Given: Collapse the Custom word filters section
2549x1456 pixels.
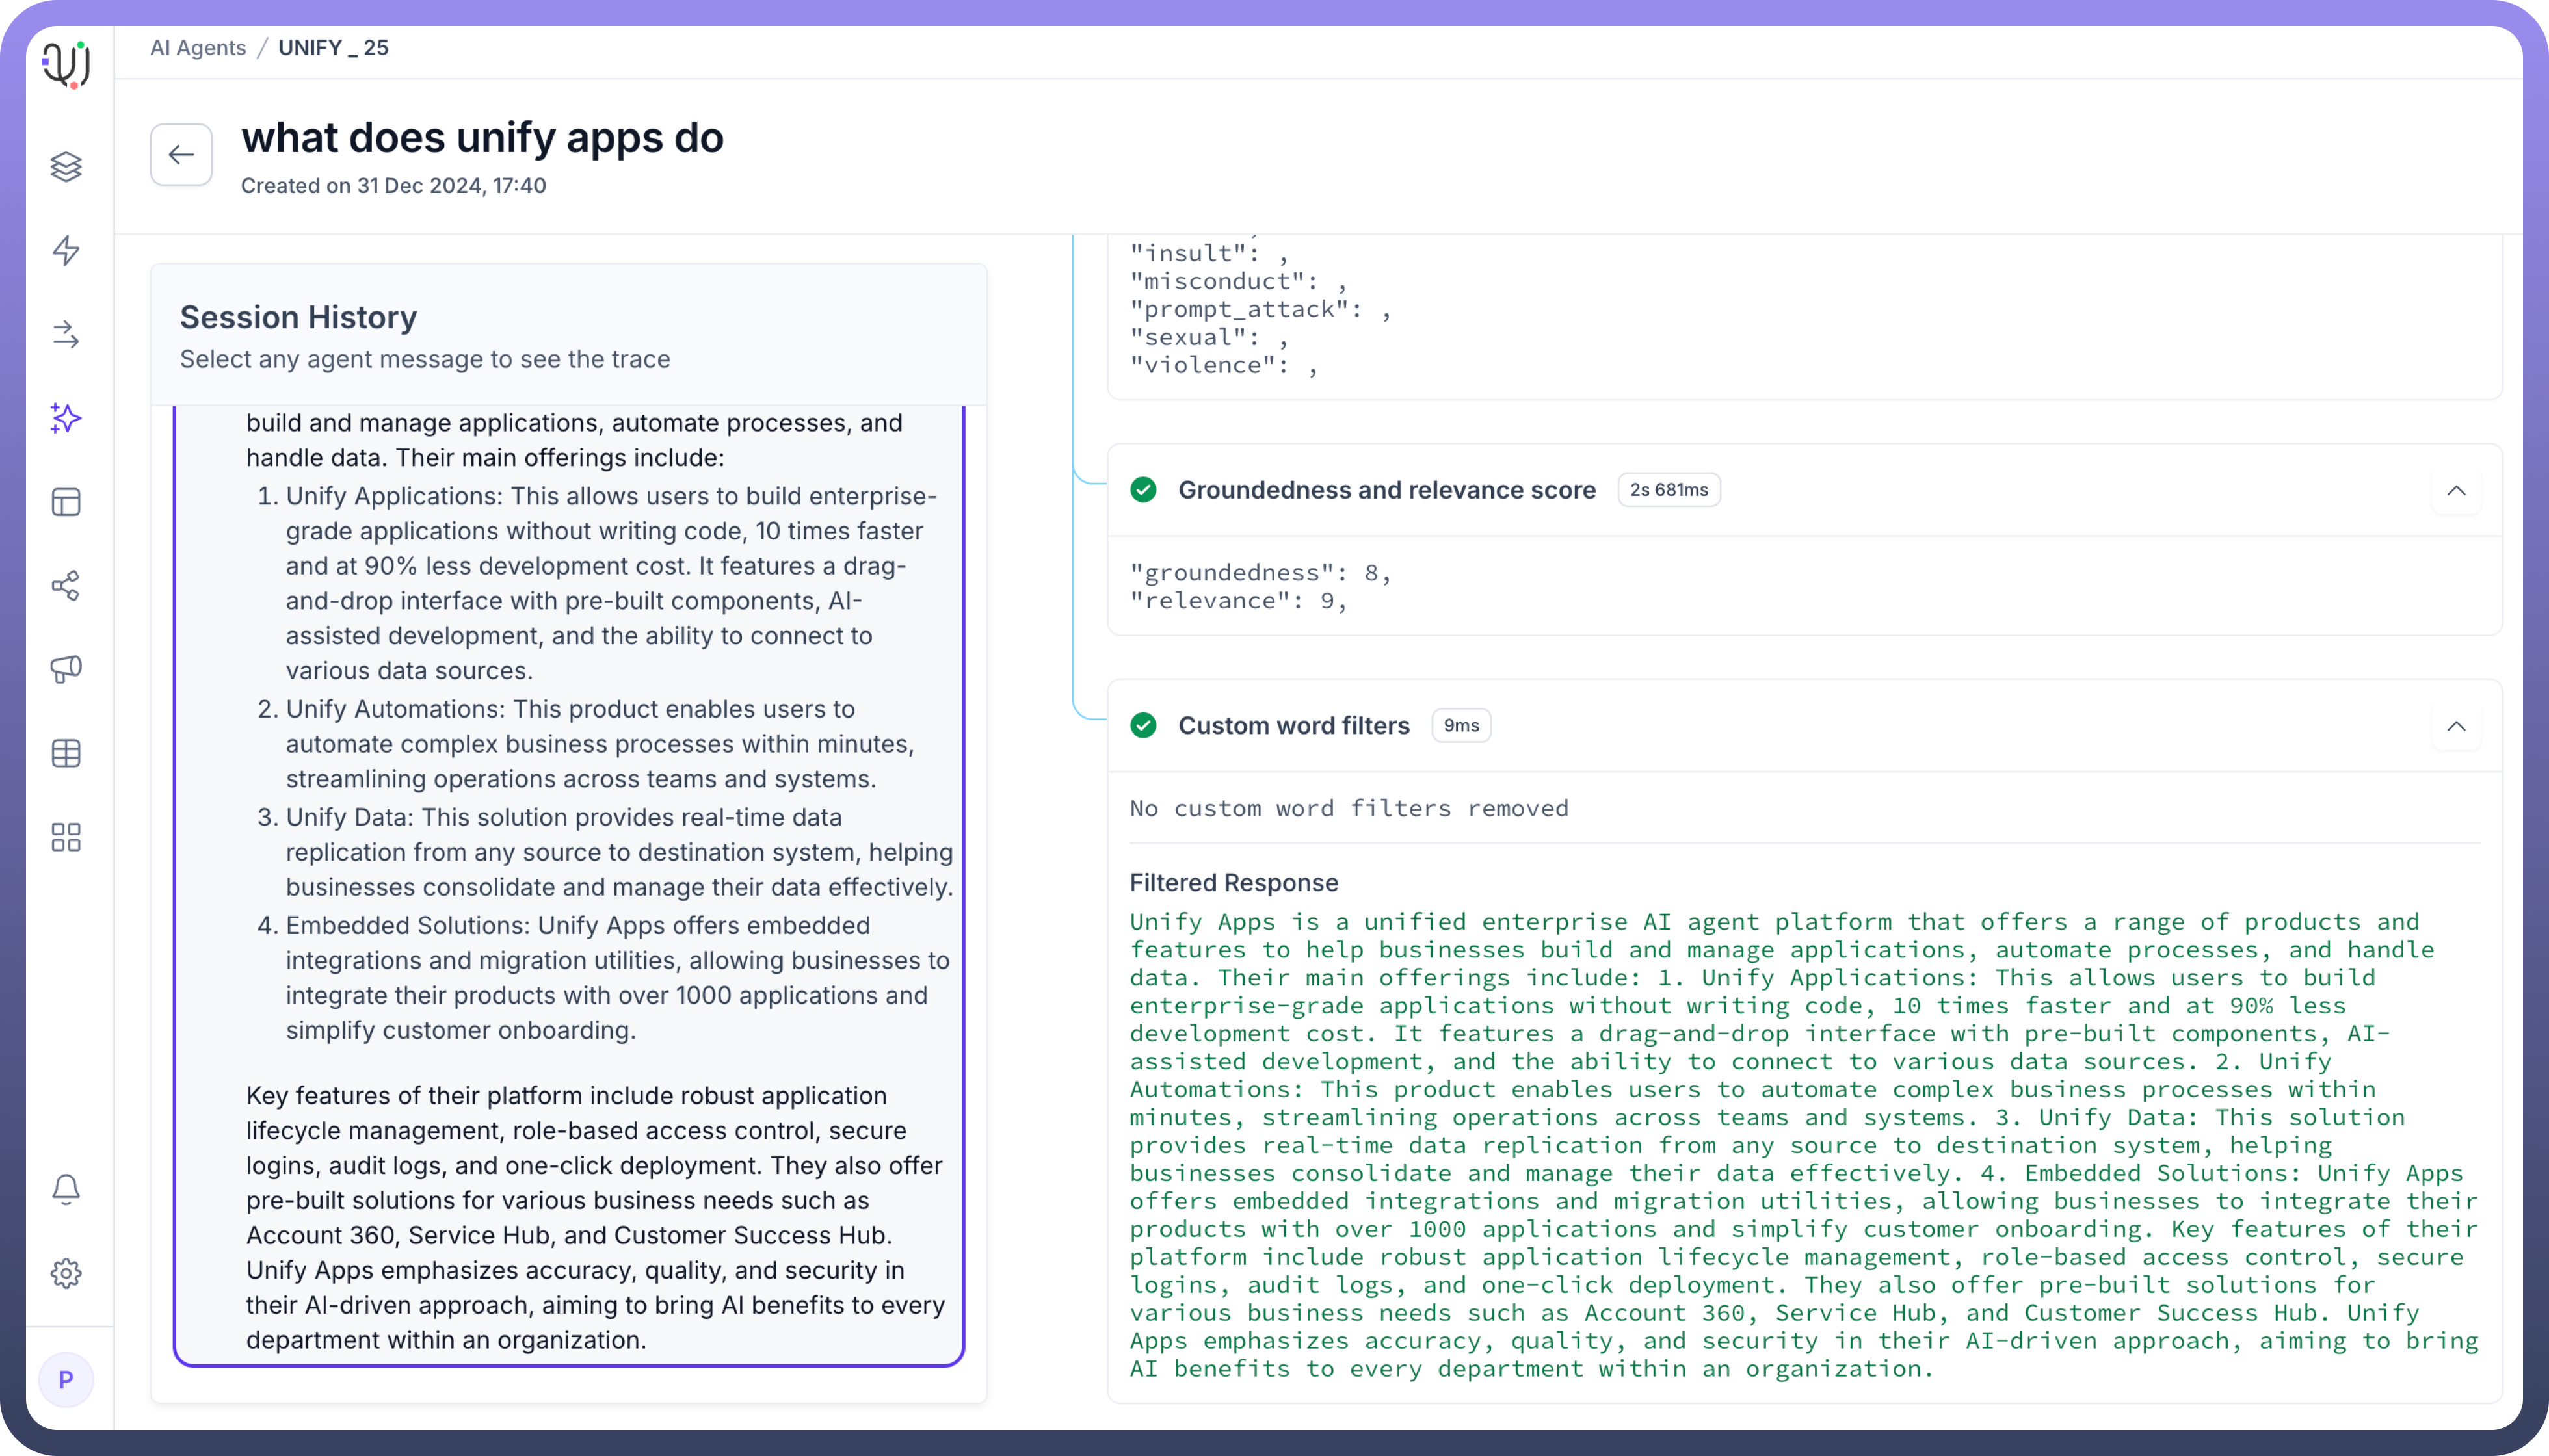Looking at the screenshot, I should [x=2455, y=726].
